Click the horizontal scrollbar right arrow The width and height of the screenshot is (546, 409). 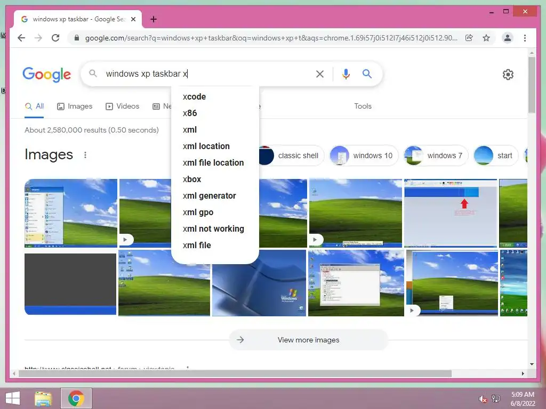pos(523,373)
